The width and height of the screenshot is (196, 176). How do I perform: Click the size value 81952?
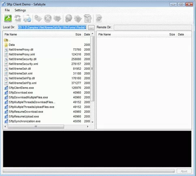[x=77, y=69]
